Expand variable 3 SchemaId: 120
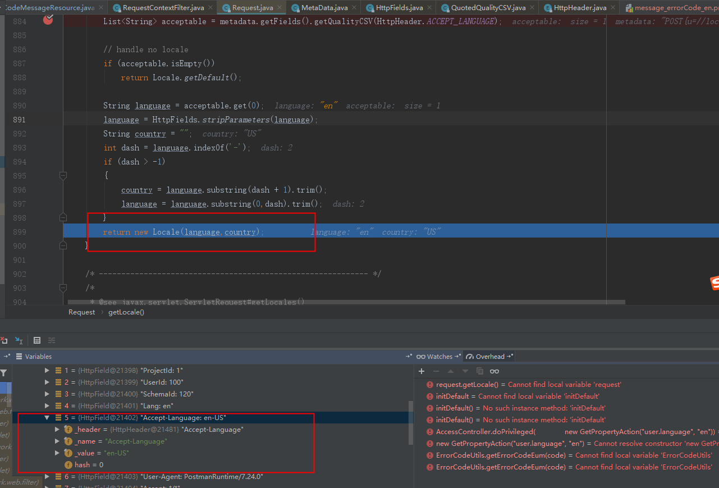 point(47,394)
